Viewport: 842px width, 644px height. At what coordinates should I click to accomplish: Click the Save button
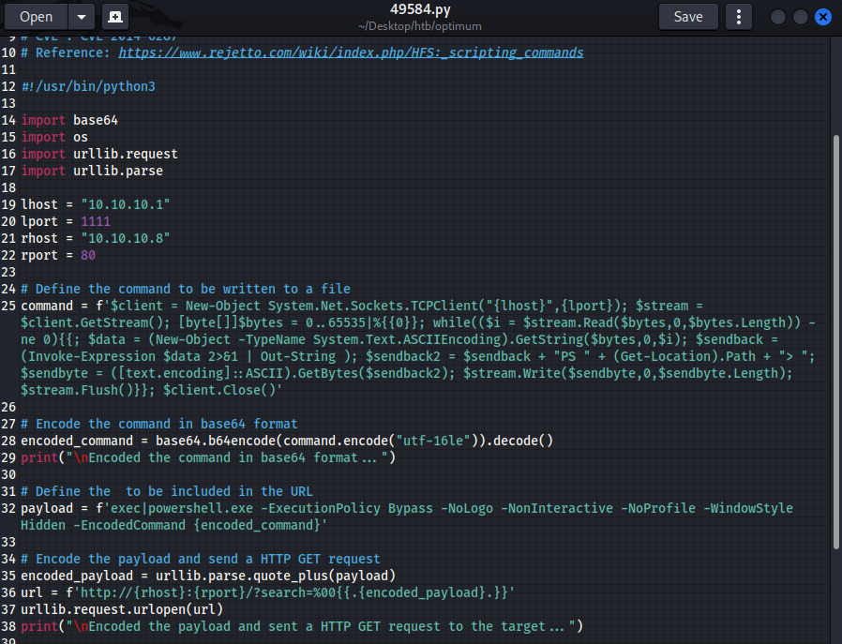pos(688,17)
